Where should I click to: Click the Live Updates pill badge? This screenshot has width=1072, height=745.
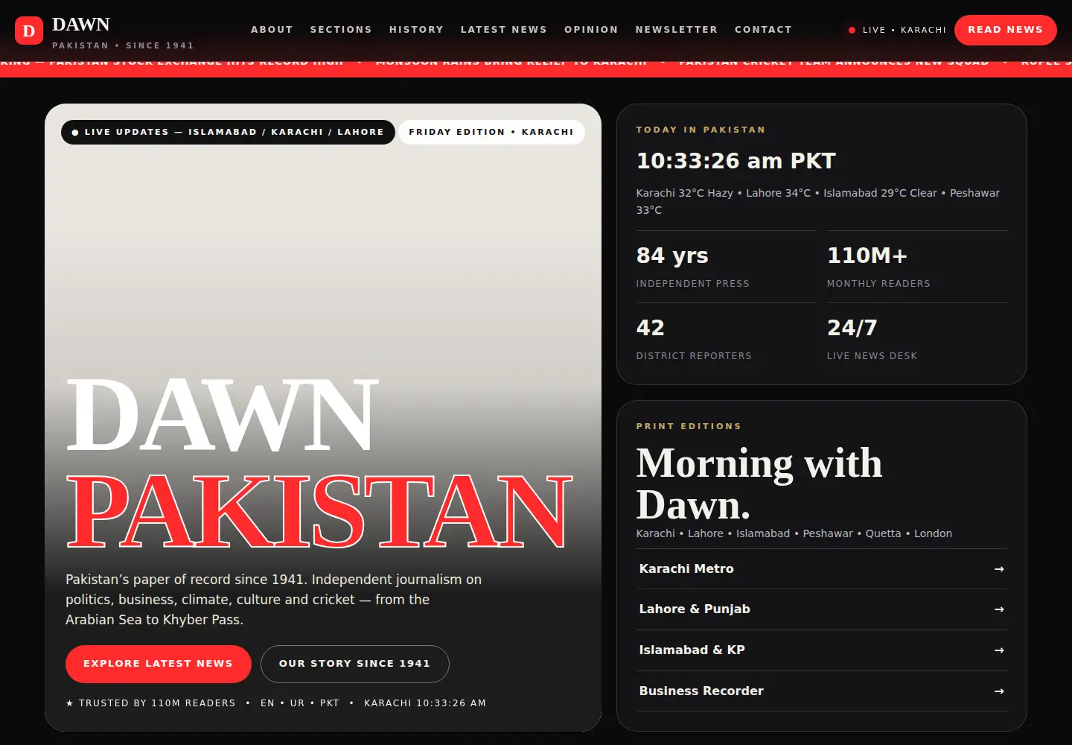pyautogui.click(x=228, y=132)
